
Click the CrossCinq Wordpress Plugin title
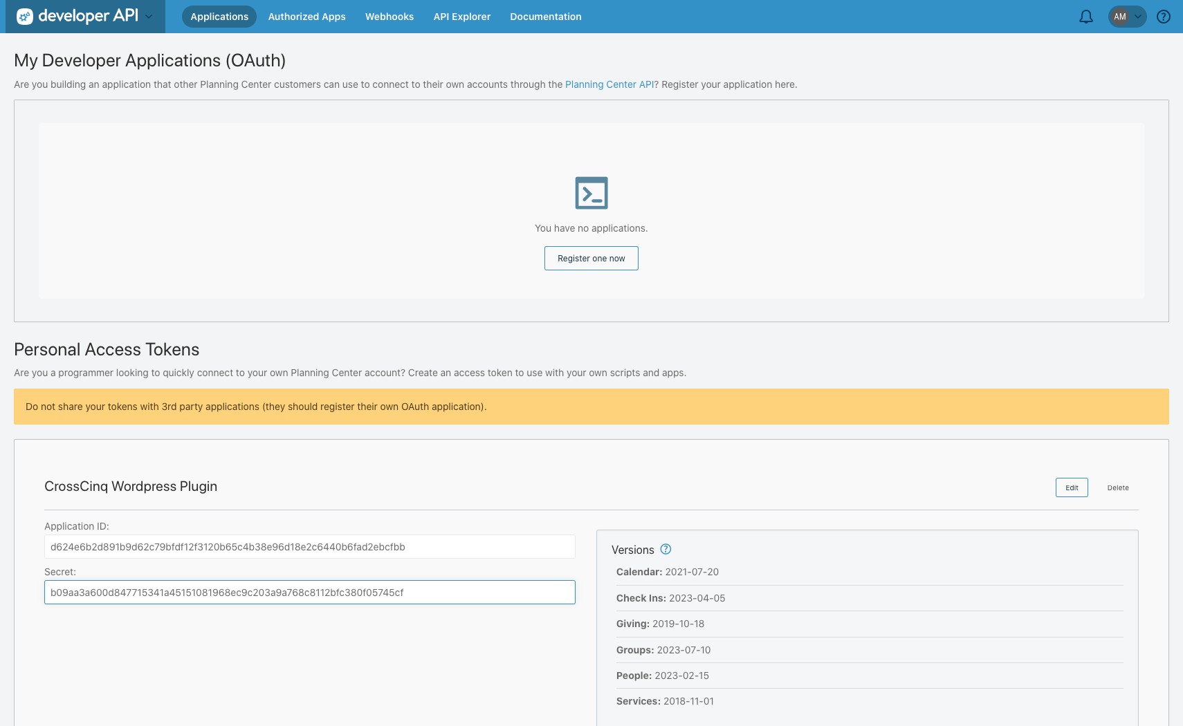pos(131,486)
